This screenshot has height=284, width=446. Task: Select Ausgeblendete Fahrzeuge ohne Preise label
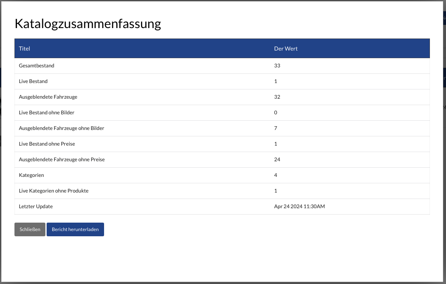(x=62, y=159)
